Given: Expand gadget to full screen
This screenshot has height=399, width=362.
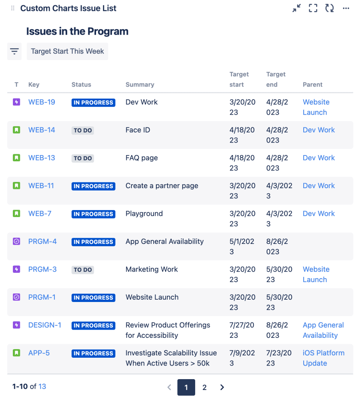Looking at the screenshot, I should [x=313, y=8].
